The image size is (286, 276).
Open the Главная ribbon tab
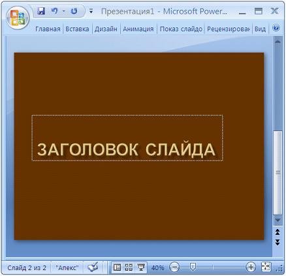click(x=48, y=29)
